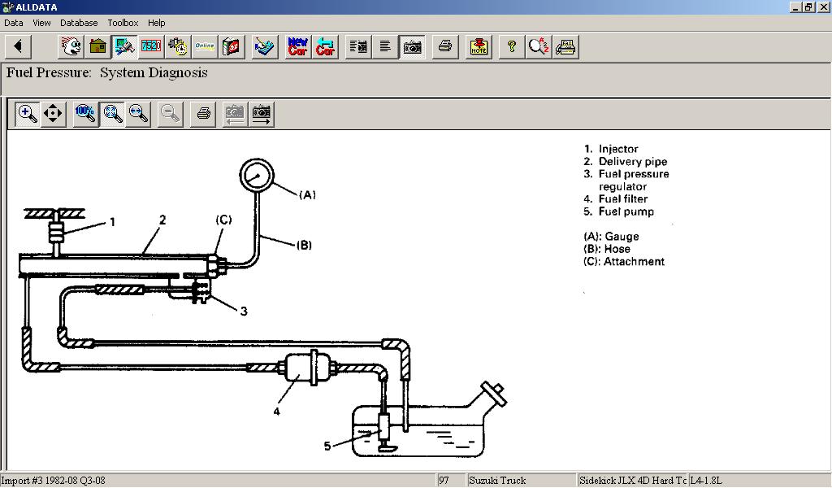The image size is (832, 488).
Task: Open the Toolbox menu
Action: click(x=123, y=23)
